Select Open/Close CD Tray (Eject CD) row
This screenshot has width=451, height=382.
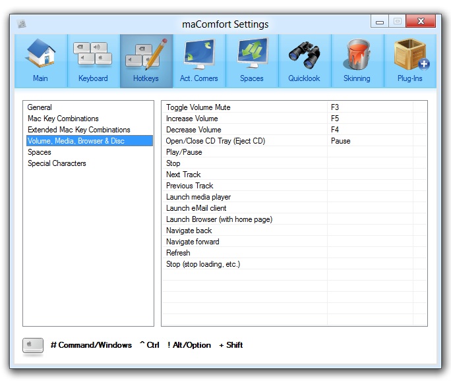(294, 141)
